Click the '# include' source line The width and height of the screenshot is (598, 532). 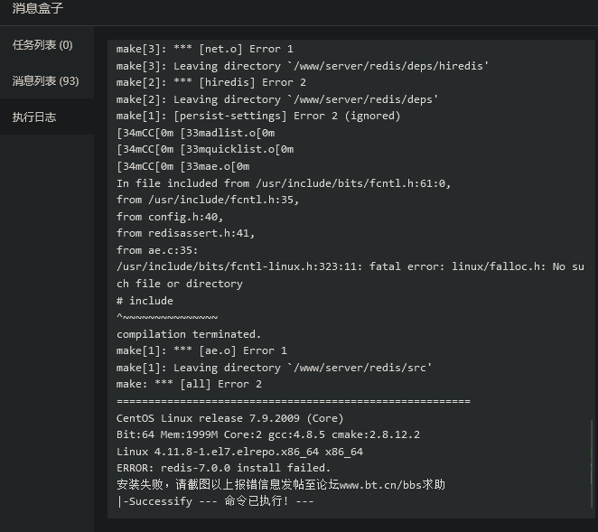pyautogui.click(x=145, y=301)
